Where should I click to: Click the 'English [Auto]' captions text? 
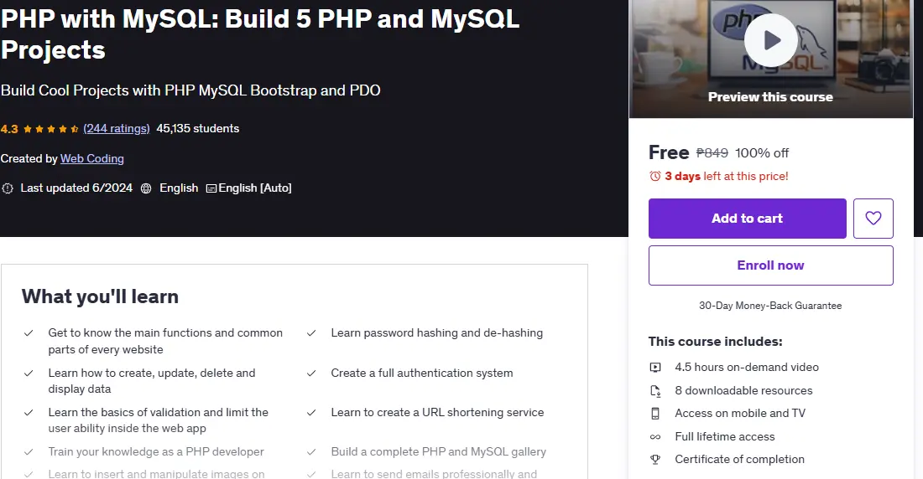point(255,188)
